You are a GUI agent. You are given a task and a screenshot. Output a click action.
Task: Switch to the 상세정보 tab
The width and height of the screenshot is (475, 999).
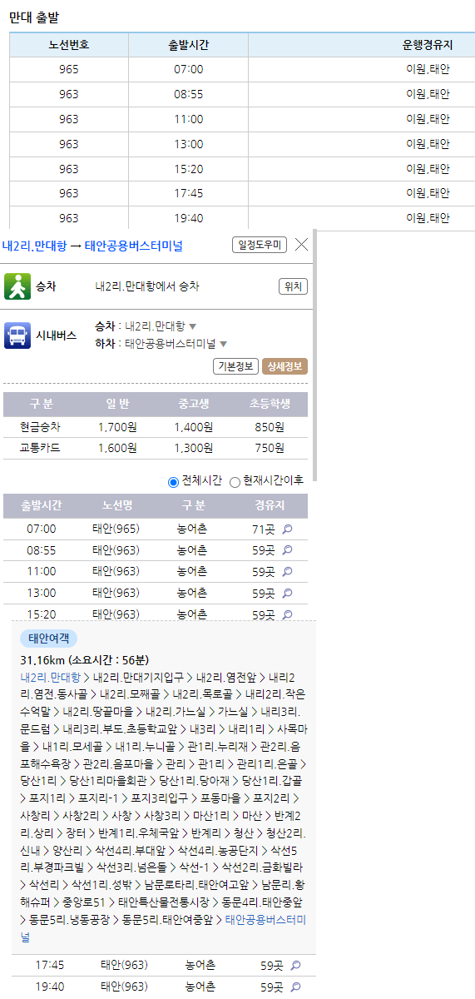[x=285, y=366]
